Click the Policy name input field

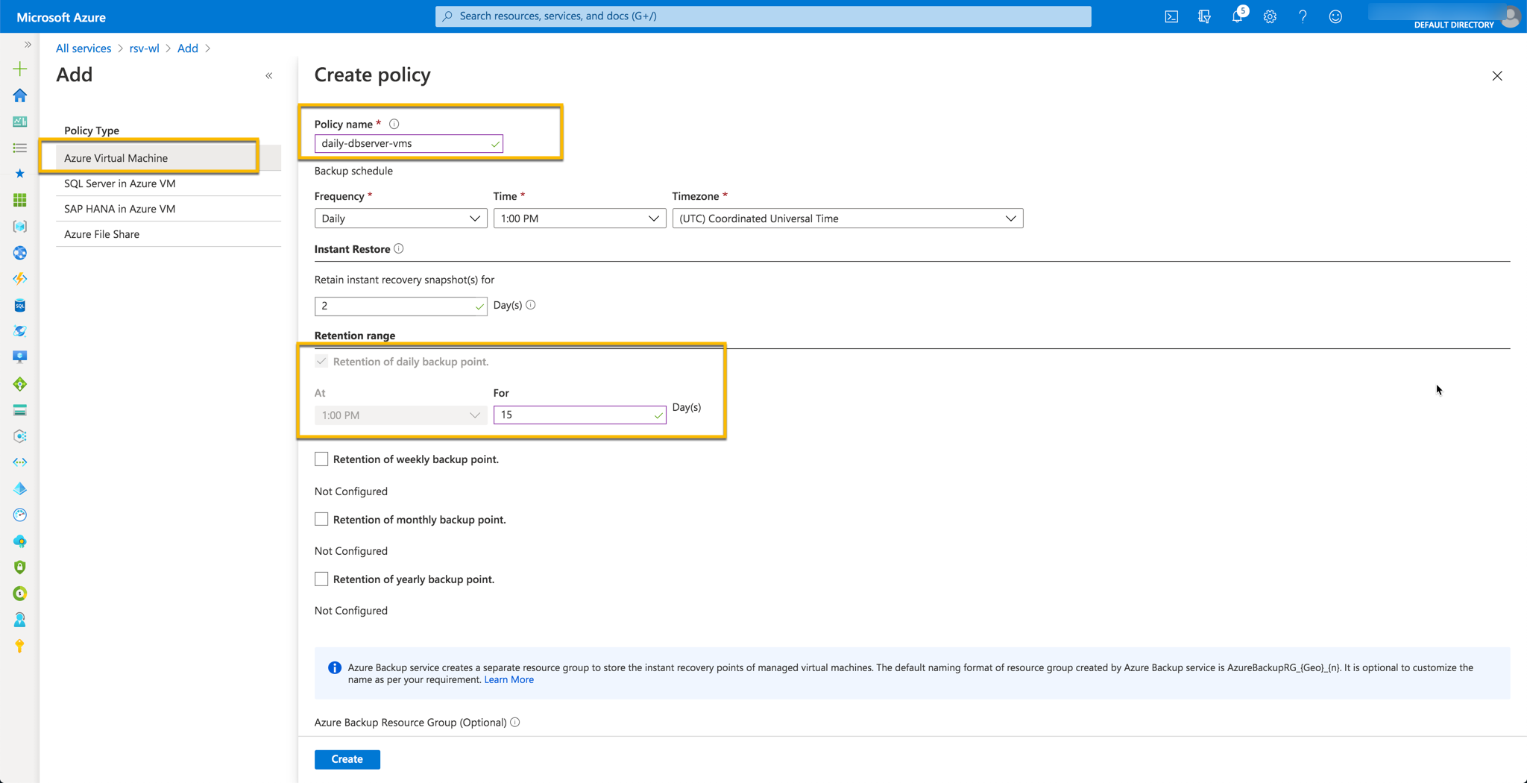tap(409, 143)
